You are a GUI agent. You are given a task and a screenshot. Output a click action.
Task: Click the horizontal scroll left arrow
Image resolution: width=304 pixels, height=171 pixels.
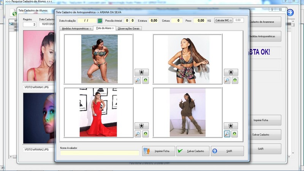click(11, 157)
